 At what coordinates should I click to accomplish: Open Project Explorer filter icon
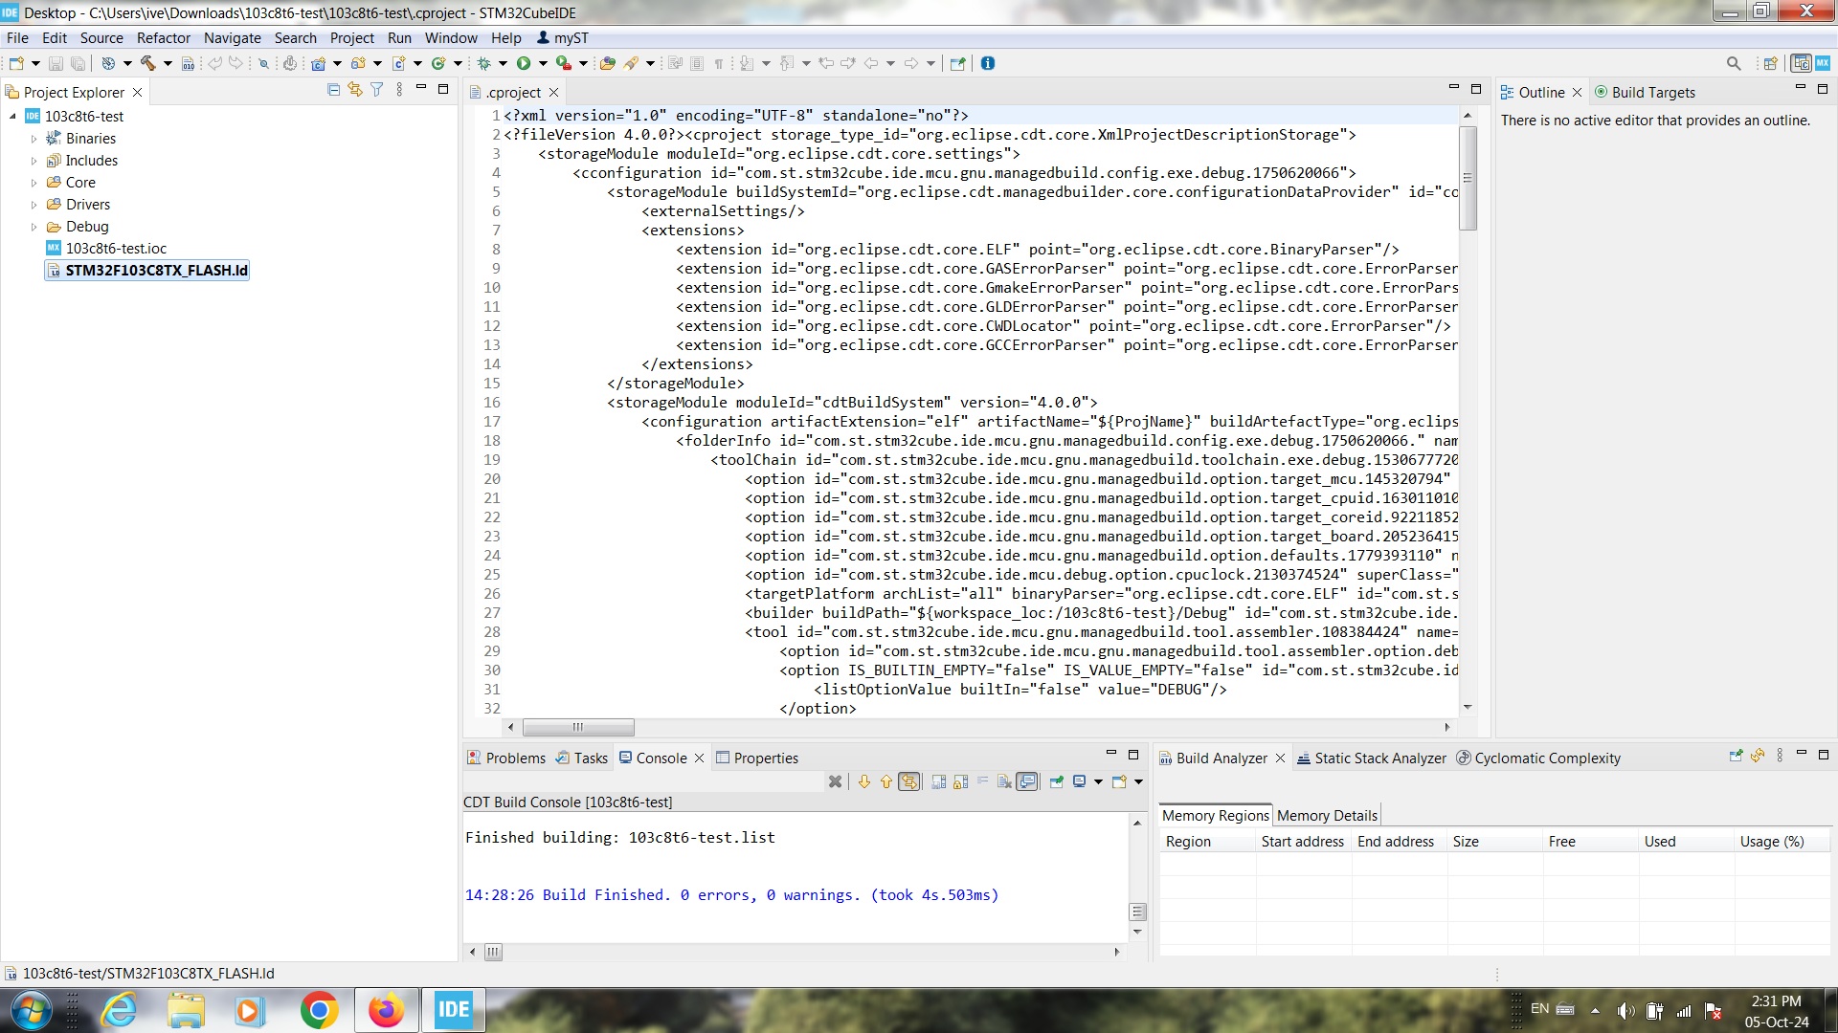(x=377, y=90)
